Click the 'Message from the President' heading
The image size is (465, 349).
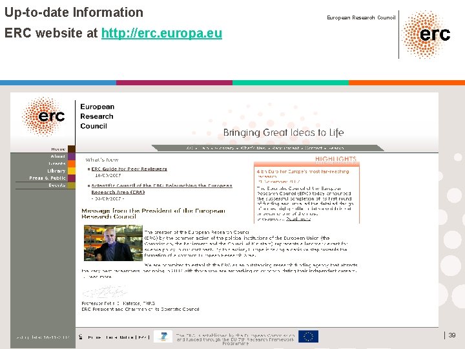(153, 213)
